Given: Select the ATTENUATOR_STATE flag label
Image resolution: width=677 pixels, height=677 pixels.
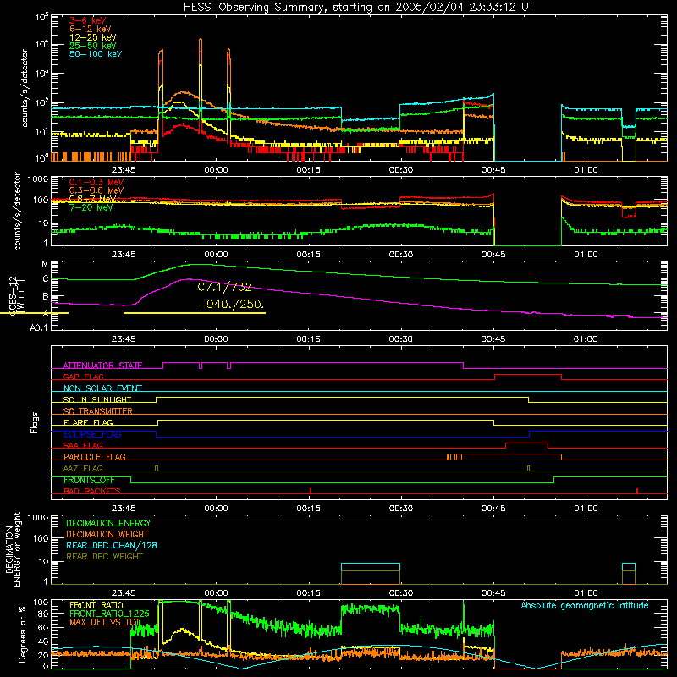Looking at the screenshot, I should click(102, 366).
